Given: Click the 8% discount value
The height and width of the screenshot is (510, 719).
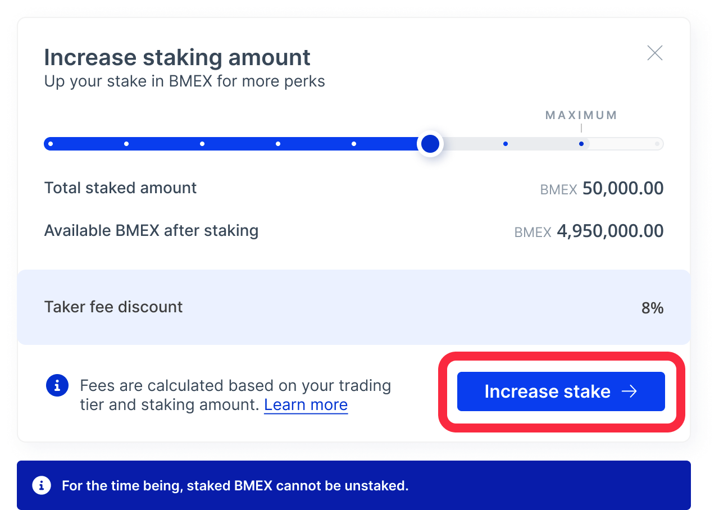Looking at the screenshot, I should click(652, 307).
